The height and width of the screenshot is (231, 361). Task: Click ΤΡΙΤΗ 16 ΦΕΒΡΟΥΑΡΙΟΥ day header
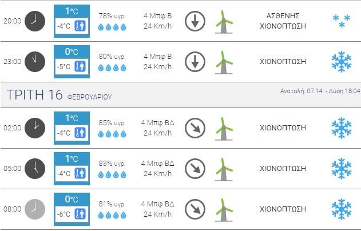(59, 95)
